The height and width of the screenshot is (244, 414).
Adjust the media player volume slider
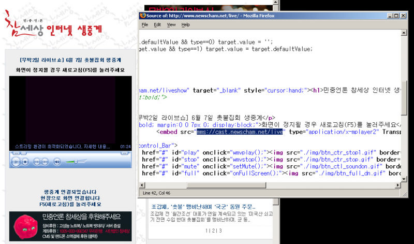tap(76, 161)
